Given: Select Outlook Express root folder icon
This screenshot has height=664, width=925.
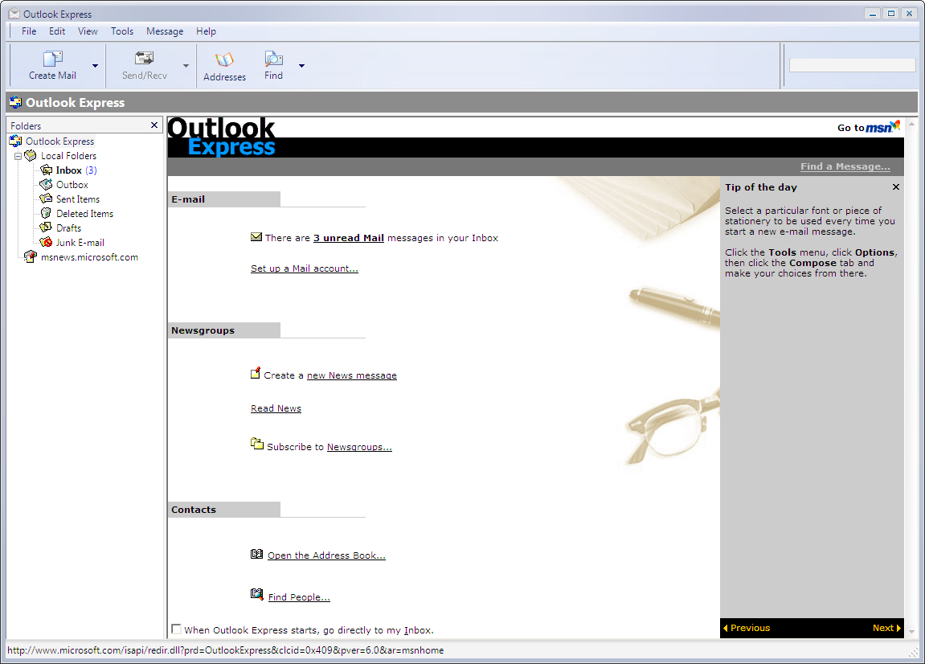Looking at the screenshot, I should tap(15, 141).
